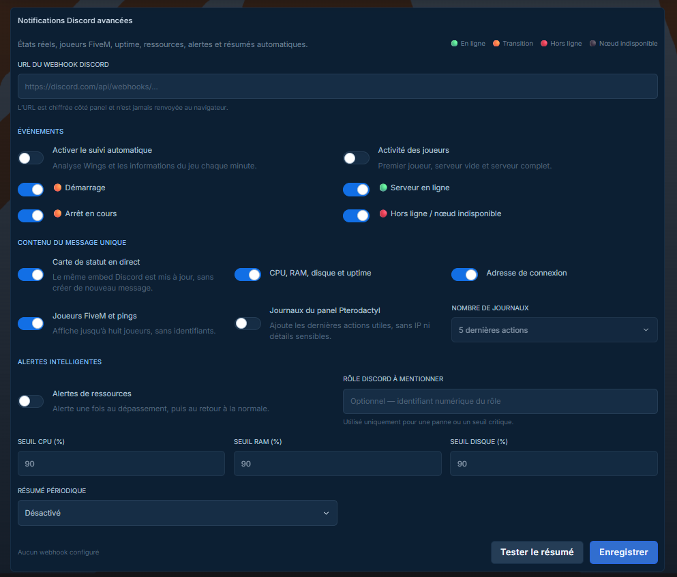677x577 pixels.
Task: Turn off the Arrêt en cours toggle
Action: pyautogui.click(x=31, y=215)
